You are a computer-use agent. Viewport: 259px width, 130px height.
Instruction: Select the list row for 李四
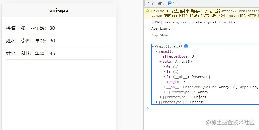(59, 41)
